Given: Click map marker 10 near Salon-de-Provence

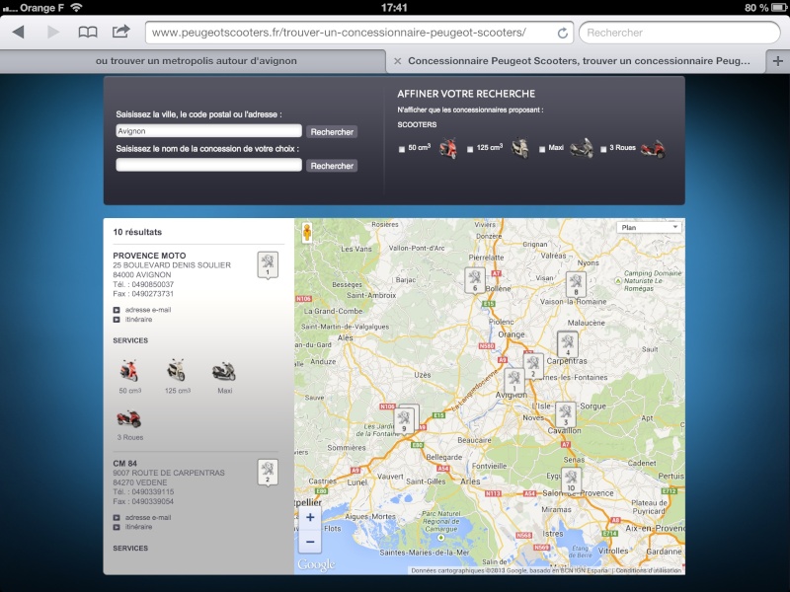Looking at the screenshot, I should point(571,481).
